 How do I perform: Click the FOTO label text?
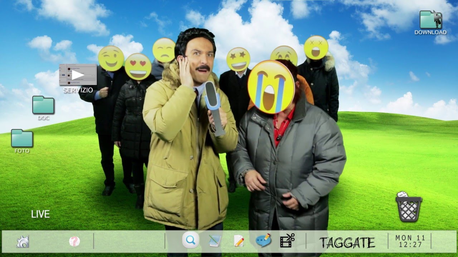click(22, 151)
